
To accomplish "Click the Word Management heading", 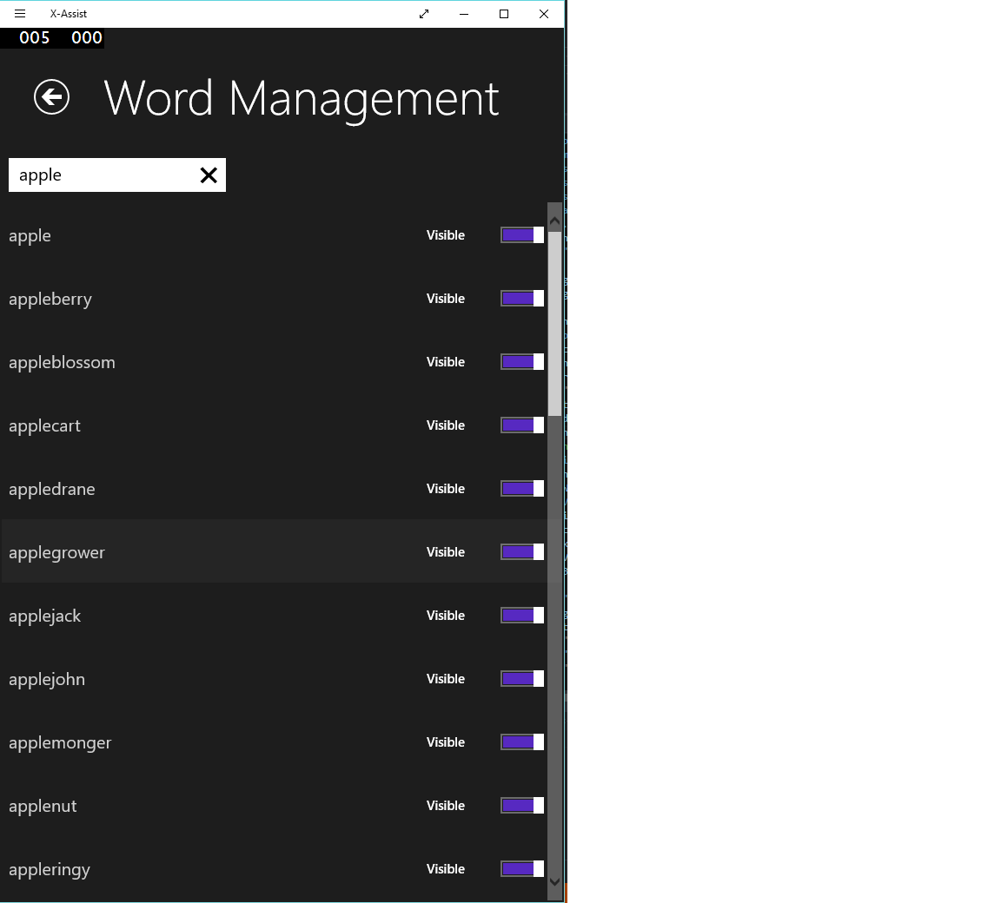I will 302,99.
